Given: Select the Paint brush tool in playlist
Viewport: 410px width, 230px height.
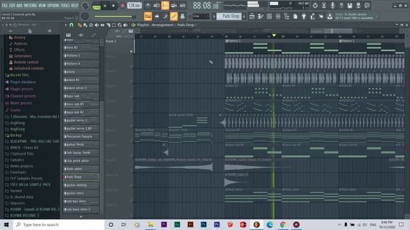Looking at the screenshot, I should 85,25.
